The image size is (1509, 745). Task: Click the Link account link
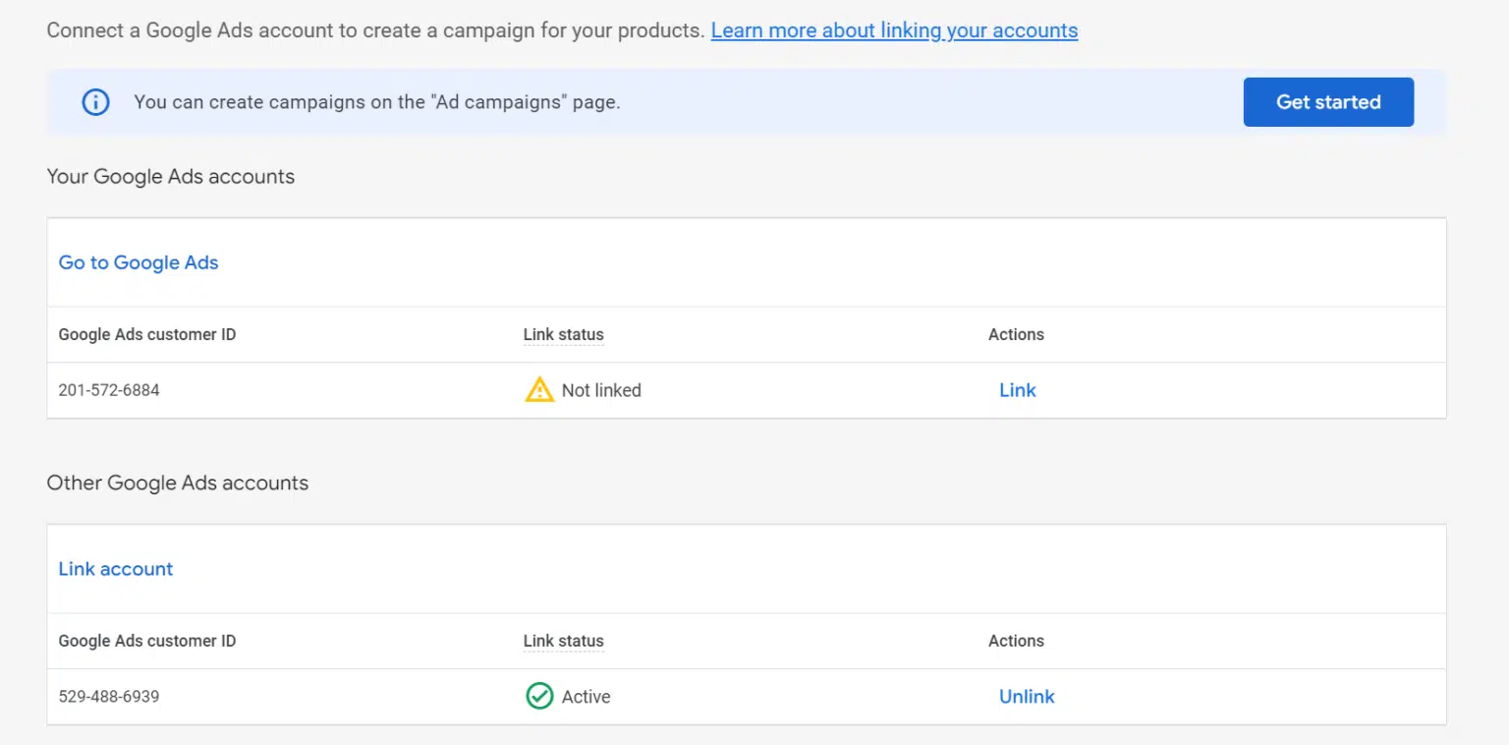coord(116,569)
